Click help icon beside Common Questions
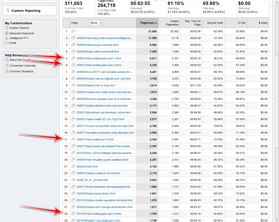Image resolution: width=279 pixels, height=222 pixels. click(x=7, y=72)
